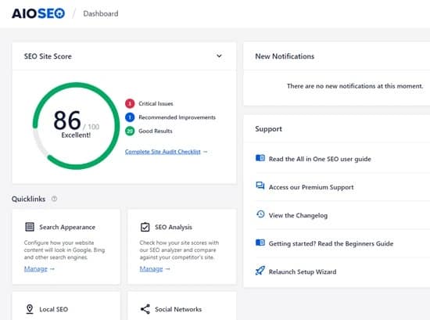Click the Recommended Improvements label
The width and height of the screenshot is (430, 320).
[x=177, y=117]
